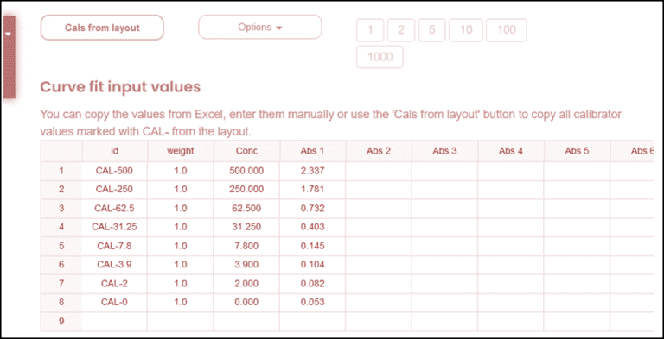Select the 0.403 absorbance cell
This screenshot has width=664, height=339.
click(312, 227)
